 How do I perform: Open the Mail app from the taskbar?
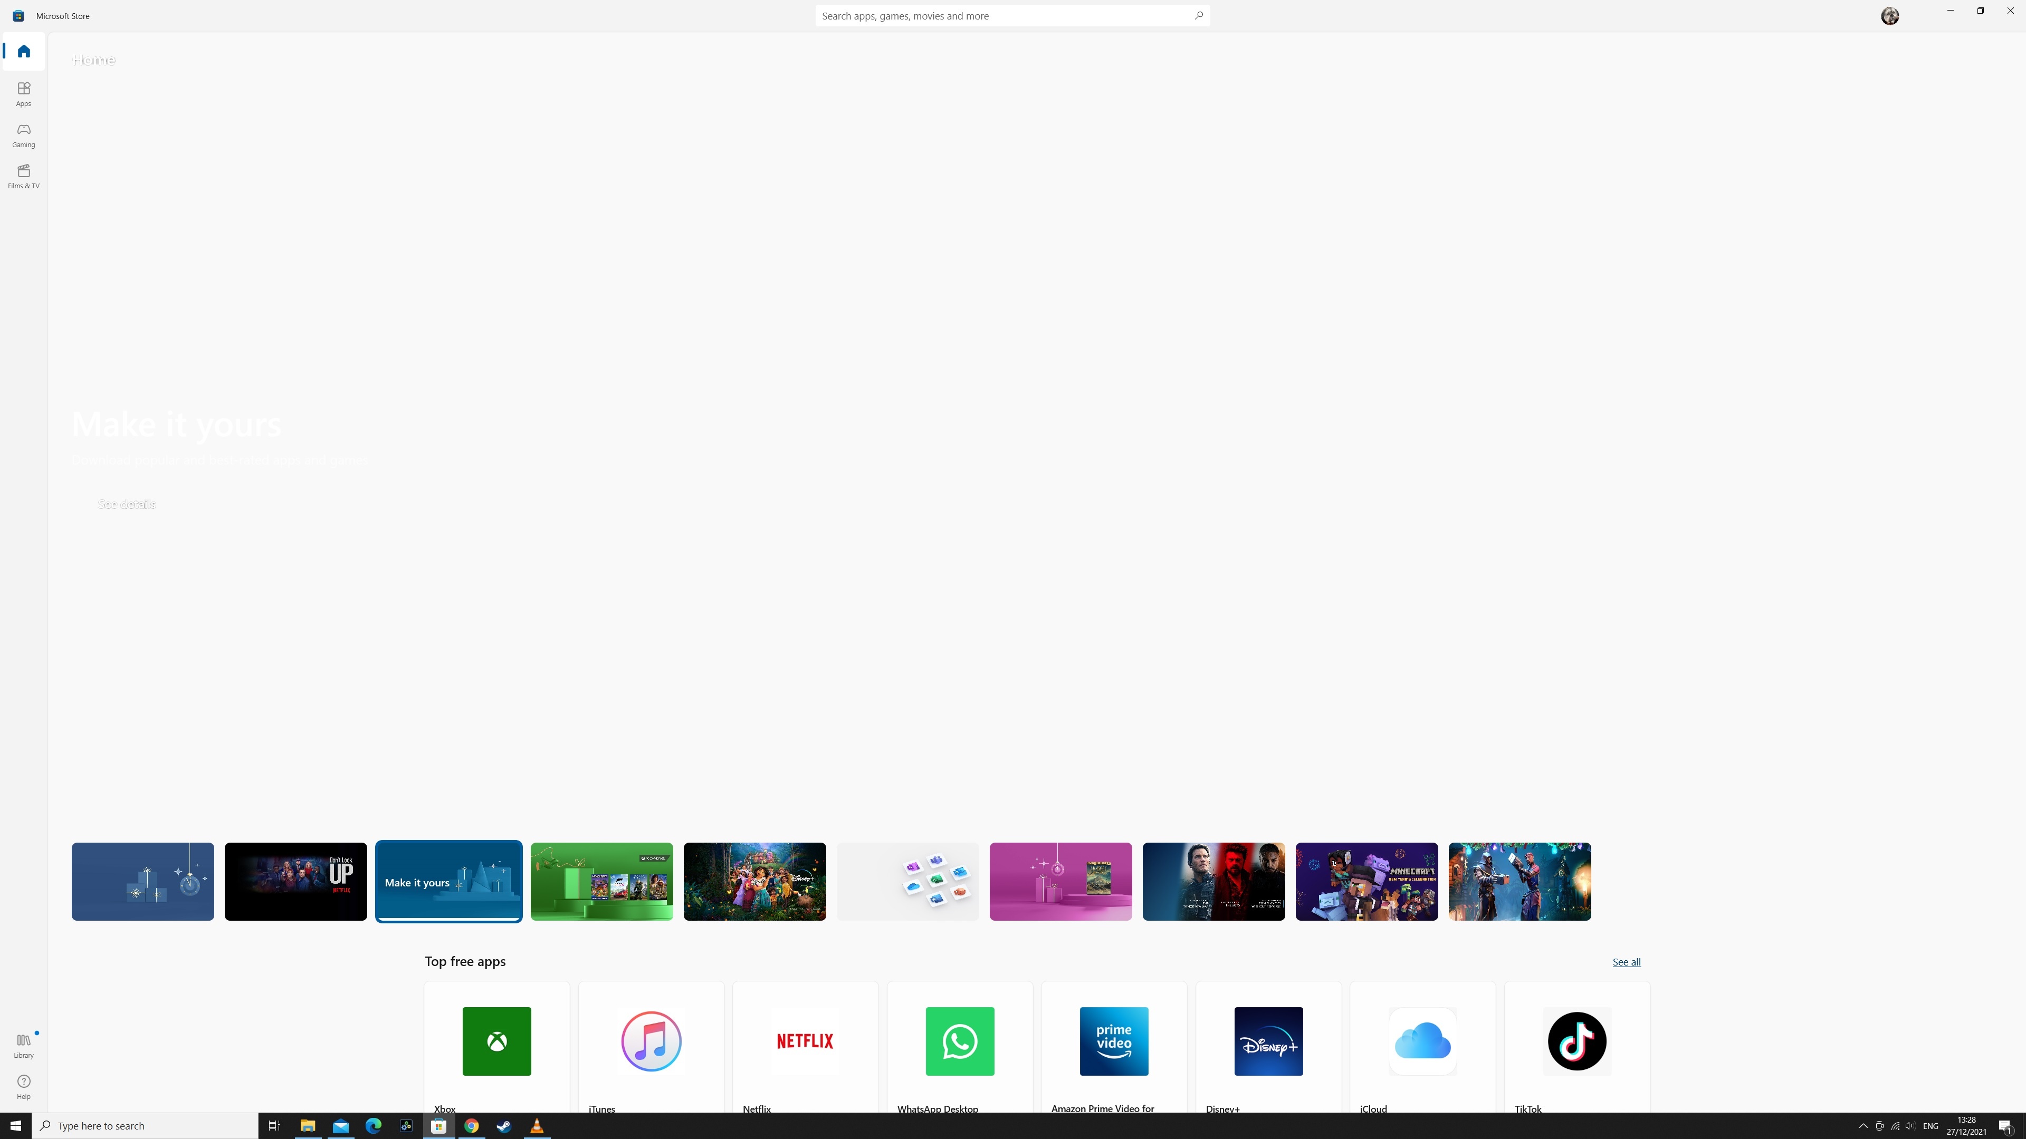click(340, 1126)
